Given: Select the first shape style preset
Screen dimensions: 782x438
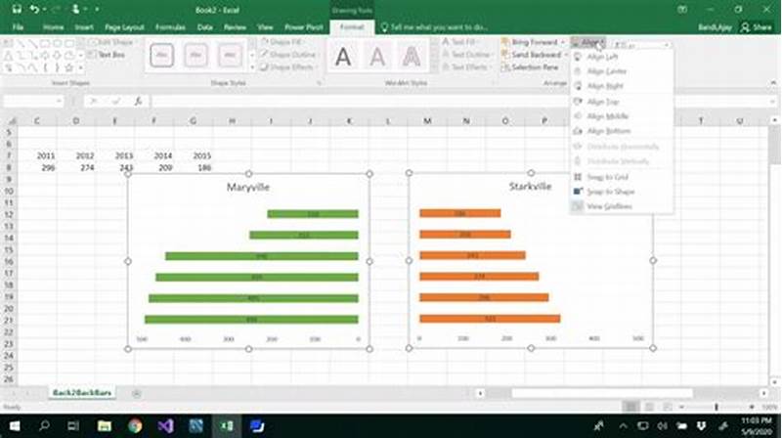Looking at the screenshot, I should 161,55.
